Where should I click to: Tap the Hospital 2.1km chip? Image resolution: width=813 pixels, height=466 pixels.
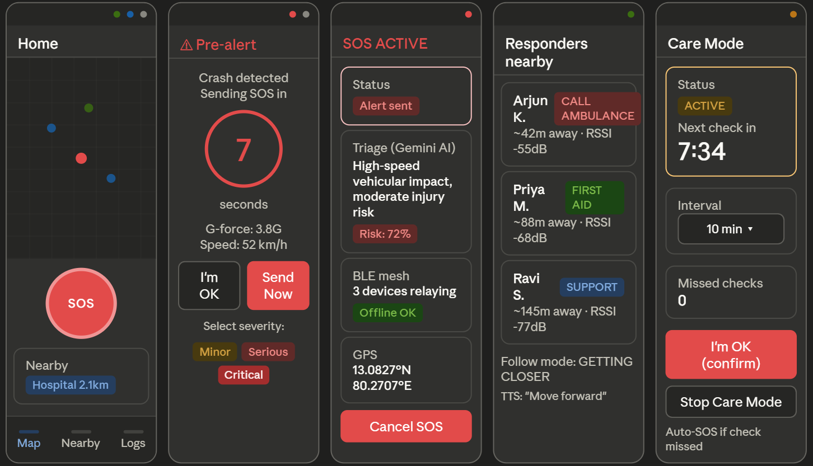pos(71,385)
